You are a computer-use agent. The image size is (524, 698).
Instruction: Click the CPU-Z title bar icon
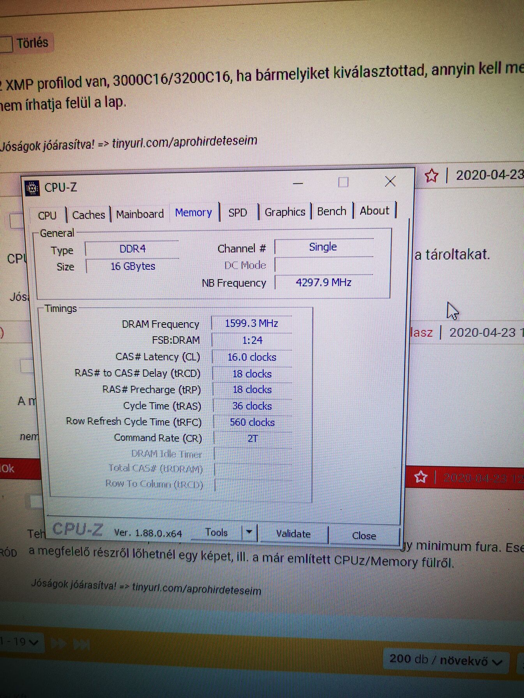coord(32,188)
